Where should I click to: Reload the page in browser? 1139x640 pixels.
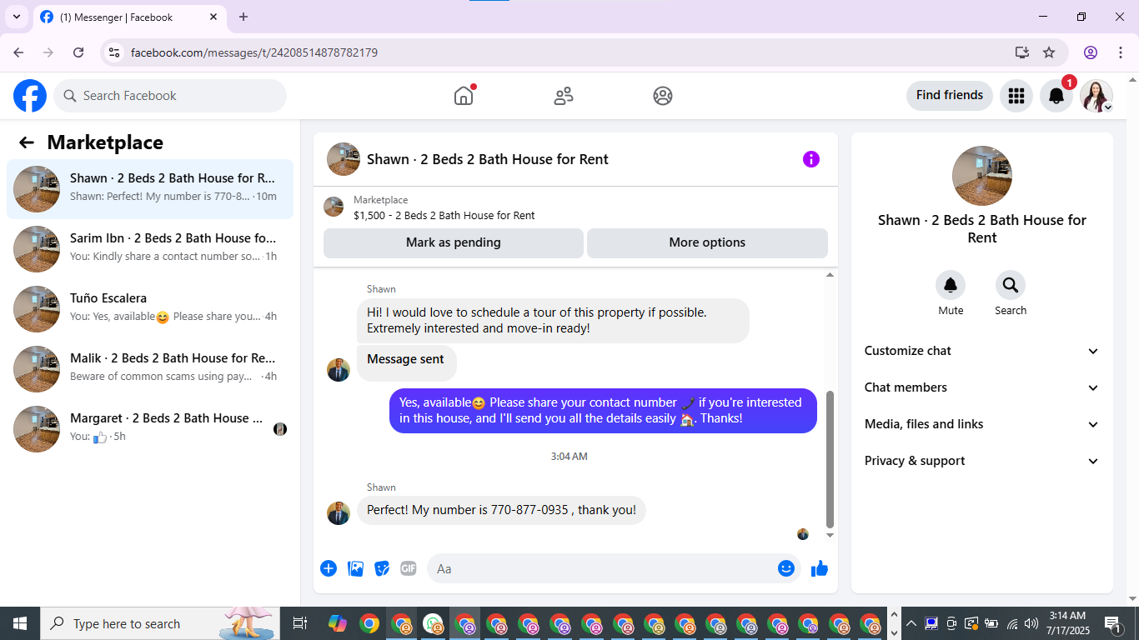(78, 52)
